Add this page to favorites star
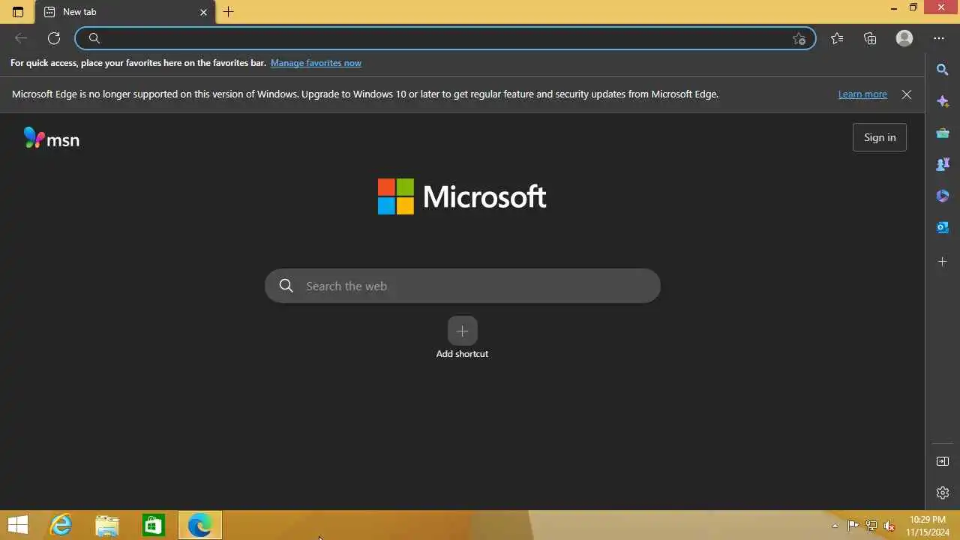The image size is (960, 540). click(x=799, y=38)
